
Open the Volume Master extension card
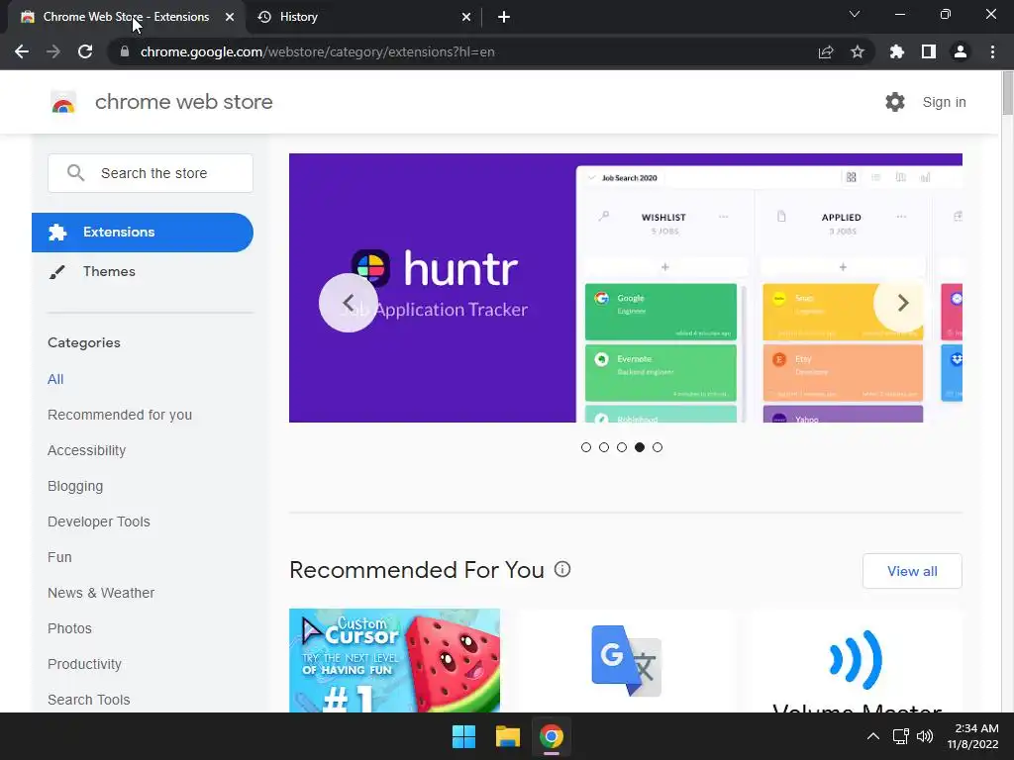pyautogui.click(x=857, y=660)
